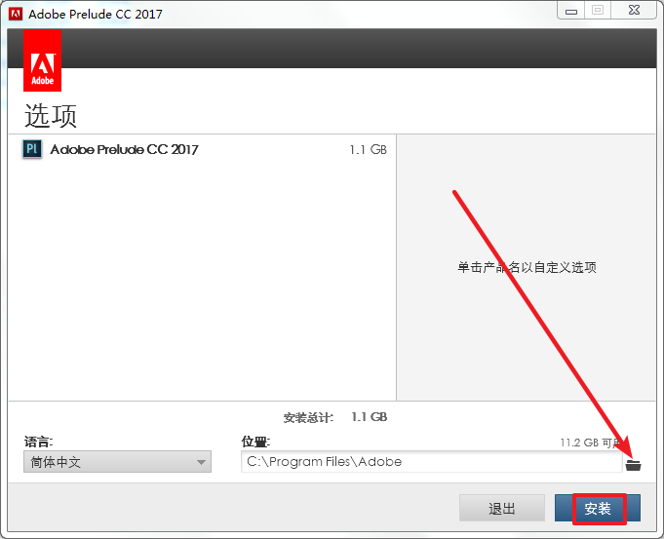This screenshot has height=539, width=664.
Task: Click the 选项 heading
Action: click(x=51, y=116)
